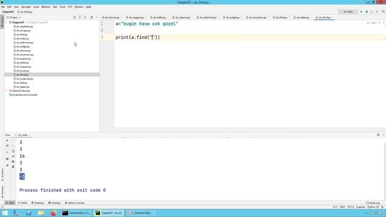Run the current configuration with the green play icon
The width and height of the screenshot is (386, 217).
tap(361, 11)
